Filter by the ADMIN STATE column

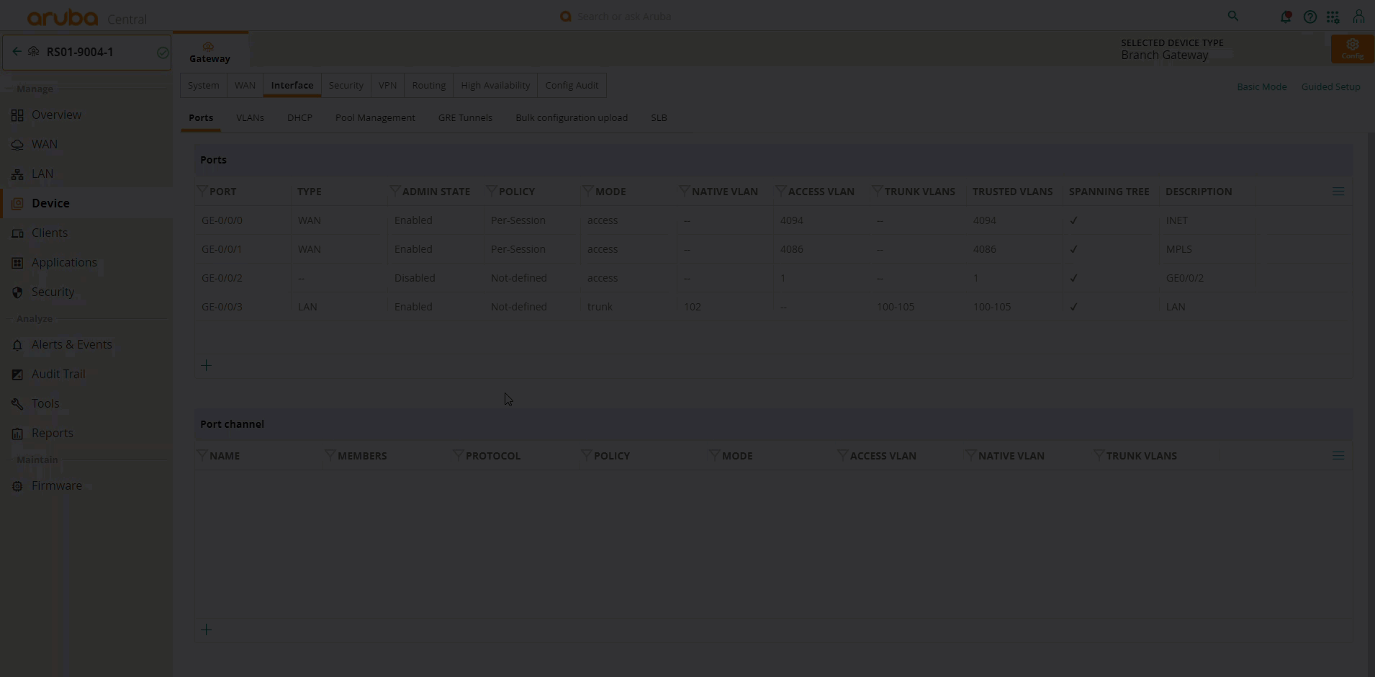pyautogui.click(x=395, y=191)
